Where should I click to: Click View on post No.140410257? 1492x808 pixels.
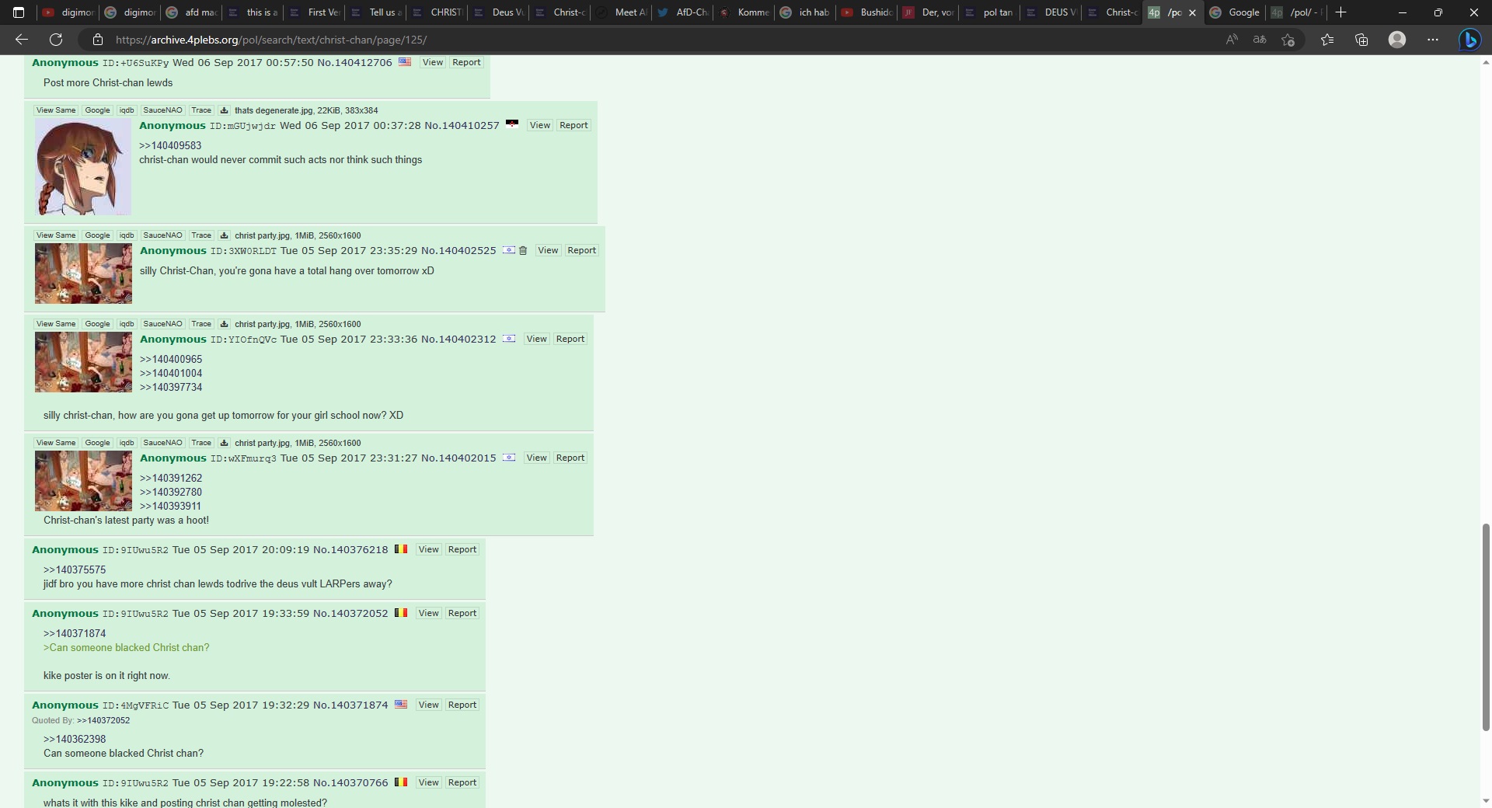pyautogui.click(x=540, y=125)
